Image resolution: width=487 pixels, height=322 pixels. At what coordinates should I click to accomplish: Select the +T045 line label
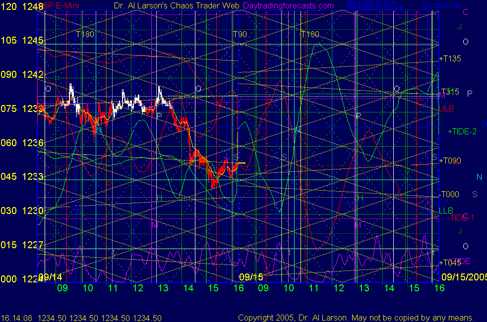tap(450, 263)
